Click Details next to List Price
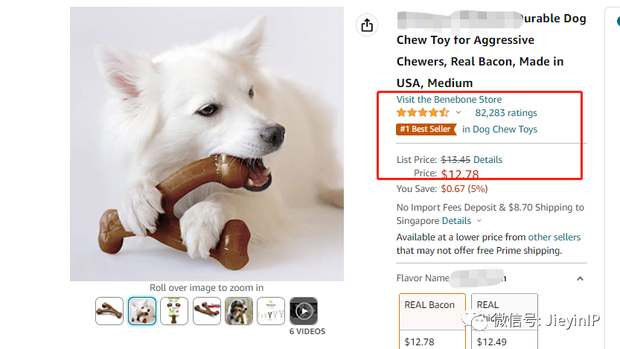Viewport: 620px width, 349px height. click(488, 160)
